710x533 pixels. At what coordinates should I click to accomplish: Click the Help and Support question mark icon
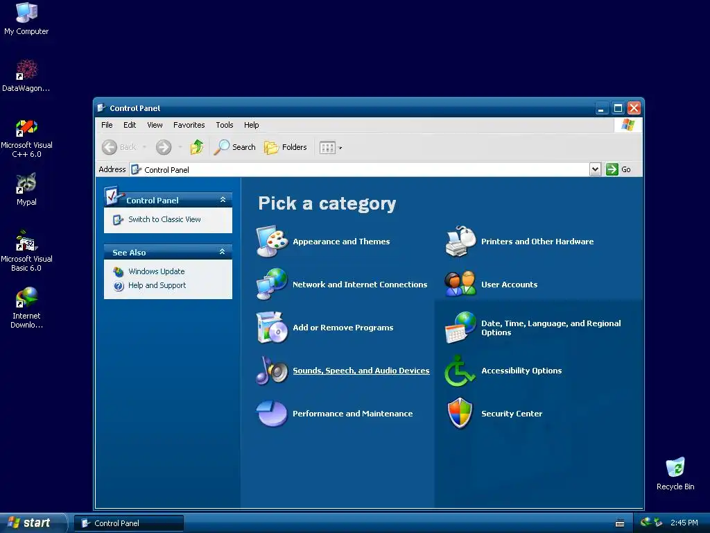click(x=119, y=285)
